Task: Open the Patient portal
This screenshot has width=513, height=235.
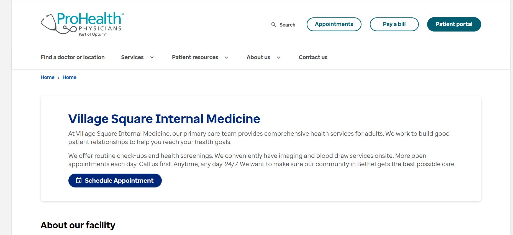Action: coord(454,24)
